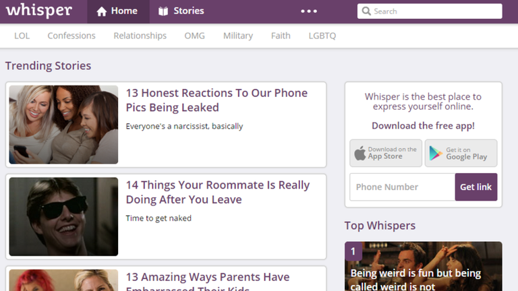
Task: Go to the Relationships category
Action: coord(140,36)
